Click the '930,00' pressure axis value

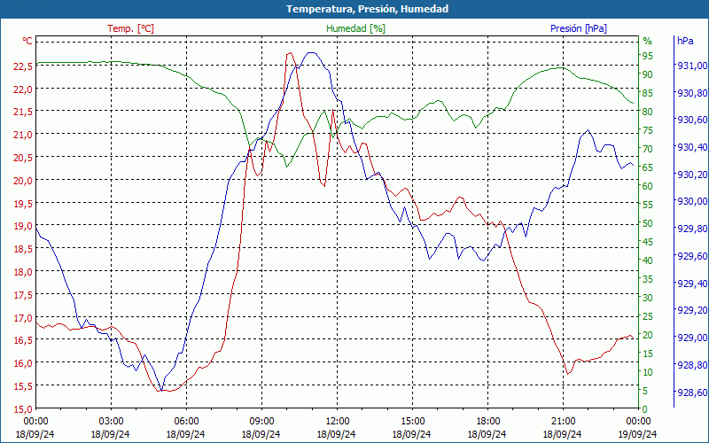pyautogui.click(x=692, y=202)
